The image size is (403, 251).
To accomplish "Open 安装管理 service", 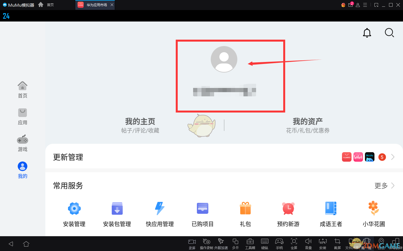I will [x=74, y=214].
